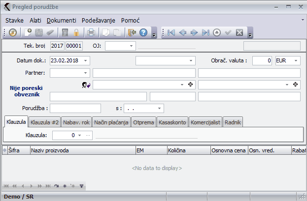Click the Porudžba input field
The height and width of the screenshot is (201, 307).
coord(75,108)
